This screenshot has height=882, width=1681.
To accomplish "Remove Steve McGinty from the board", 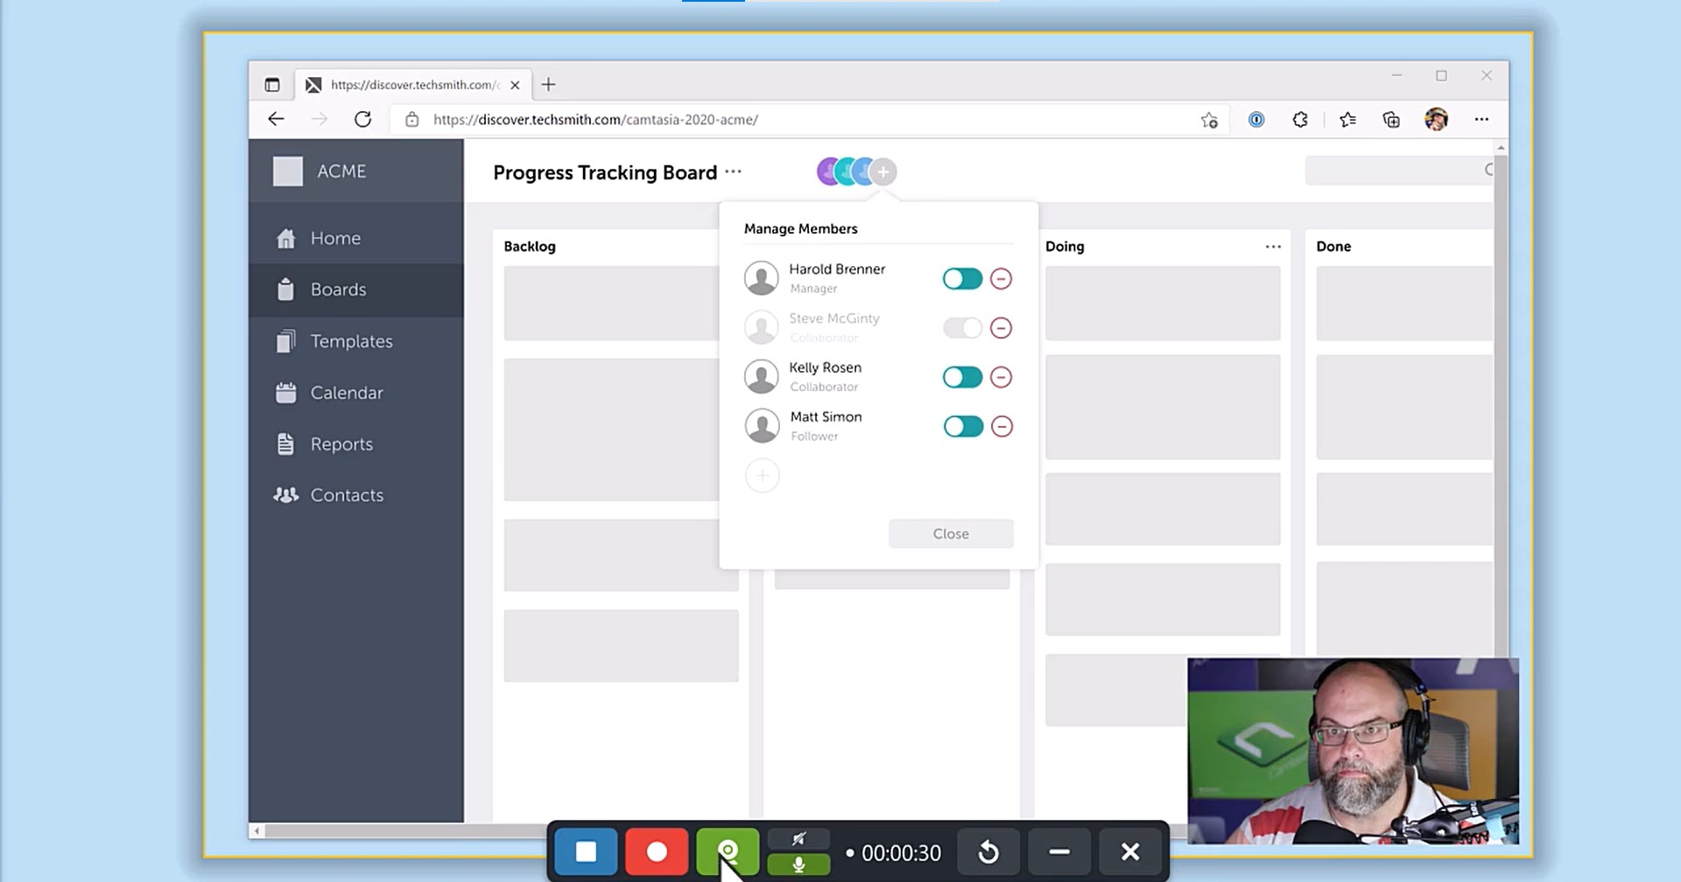I will [x=1001, y=328].
